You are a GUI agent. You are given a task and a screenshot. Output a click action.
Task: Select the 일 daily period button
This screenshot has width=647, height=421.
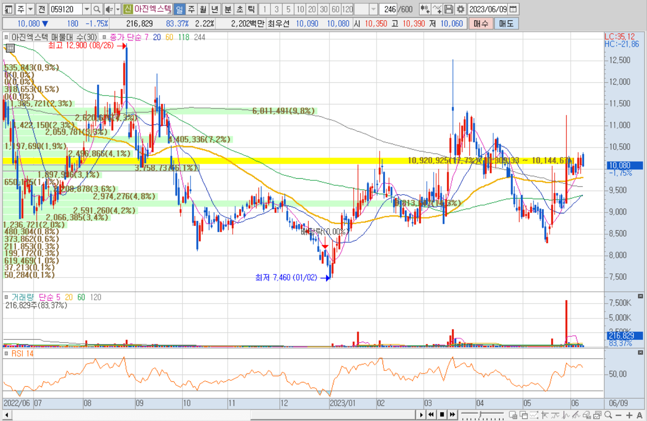pos(179,9)
